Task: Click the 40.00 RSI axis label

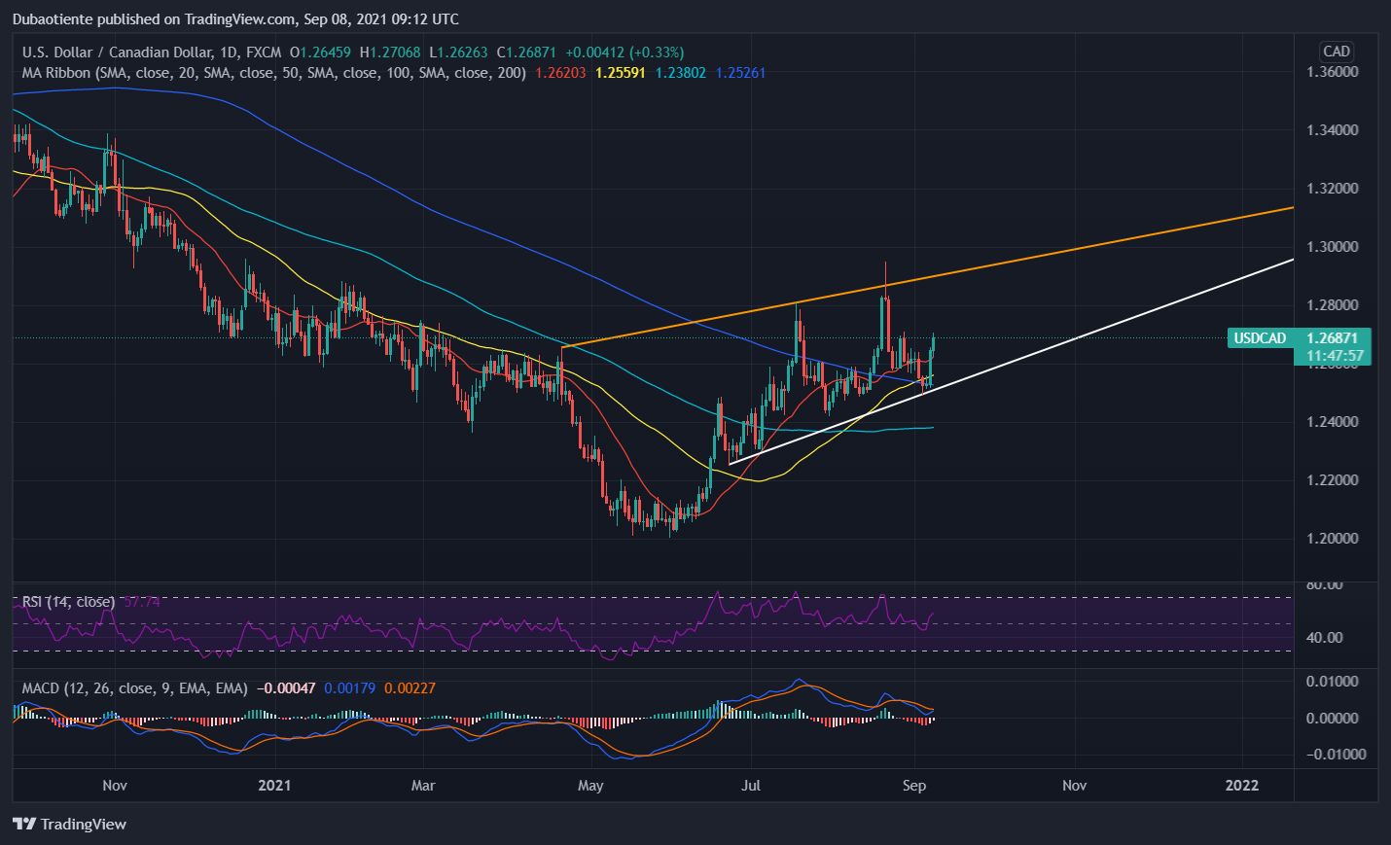Action: click(x=1325, y=638)
